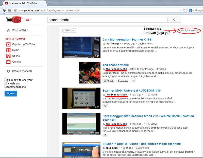Click the '1,737 views' text

pyautogui.click(x=151, y=124)
